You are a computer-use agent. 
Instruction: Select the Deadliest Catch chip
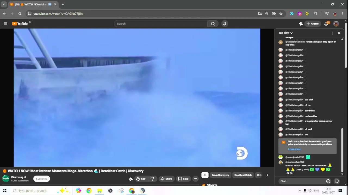tap(243, 175)
